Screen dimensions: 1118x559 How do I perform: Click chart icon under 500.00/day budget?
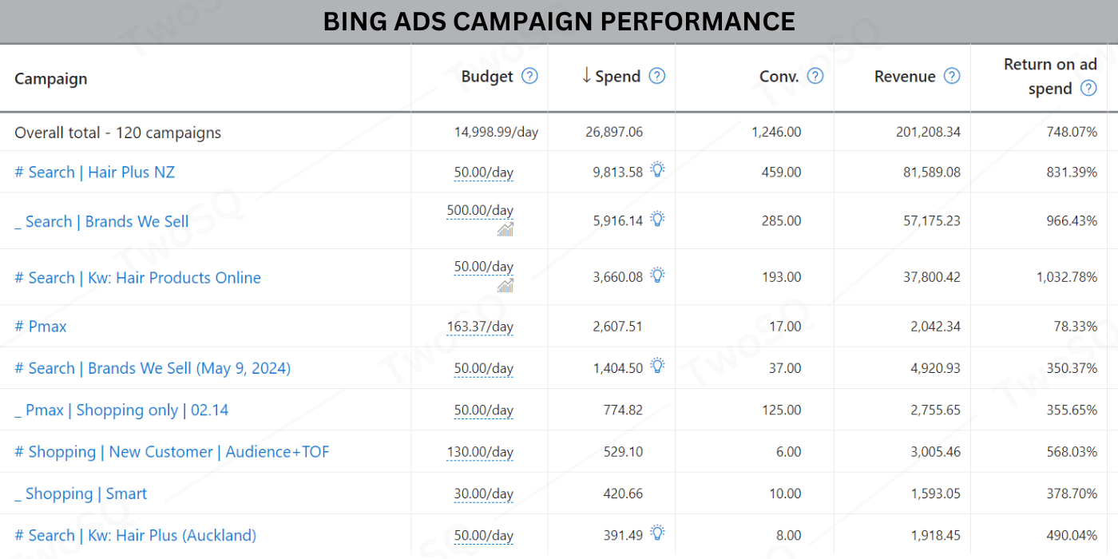click(505, 230)
